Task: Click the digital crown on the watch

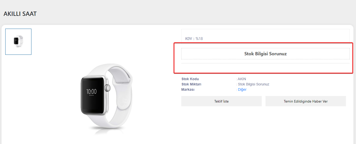Action: click(108, 88)
